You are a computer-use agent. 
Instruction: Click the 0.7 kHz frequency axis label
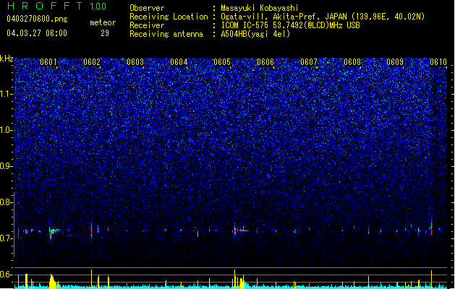pos(7,238)
